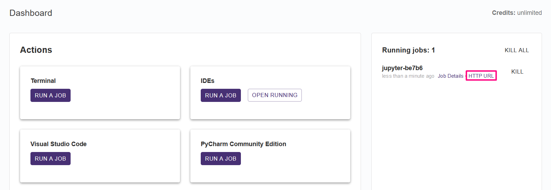Click the 'less than a minute ago' timestamp

click(x=408, y=76)
